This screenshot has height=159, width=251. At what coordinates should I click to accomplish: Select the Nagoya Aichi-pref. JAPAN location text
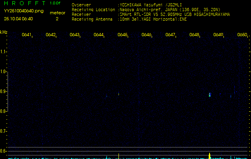pyautogui.click(x=170, y=10)
